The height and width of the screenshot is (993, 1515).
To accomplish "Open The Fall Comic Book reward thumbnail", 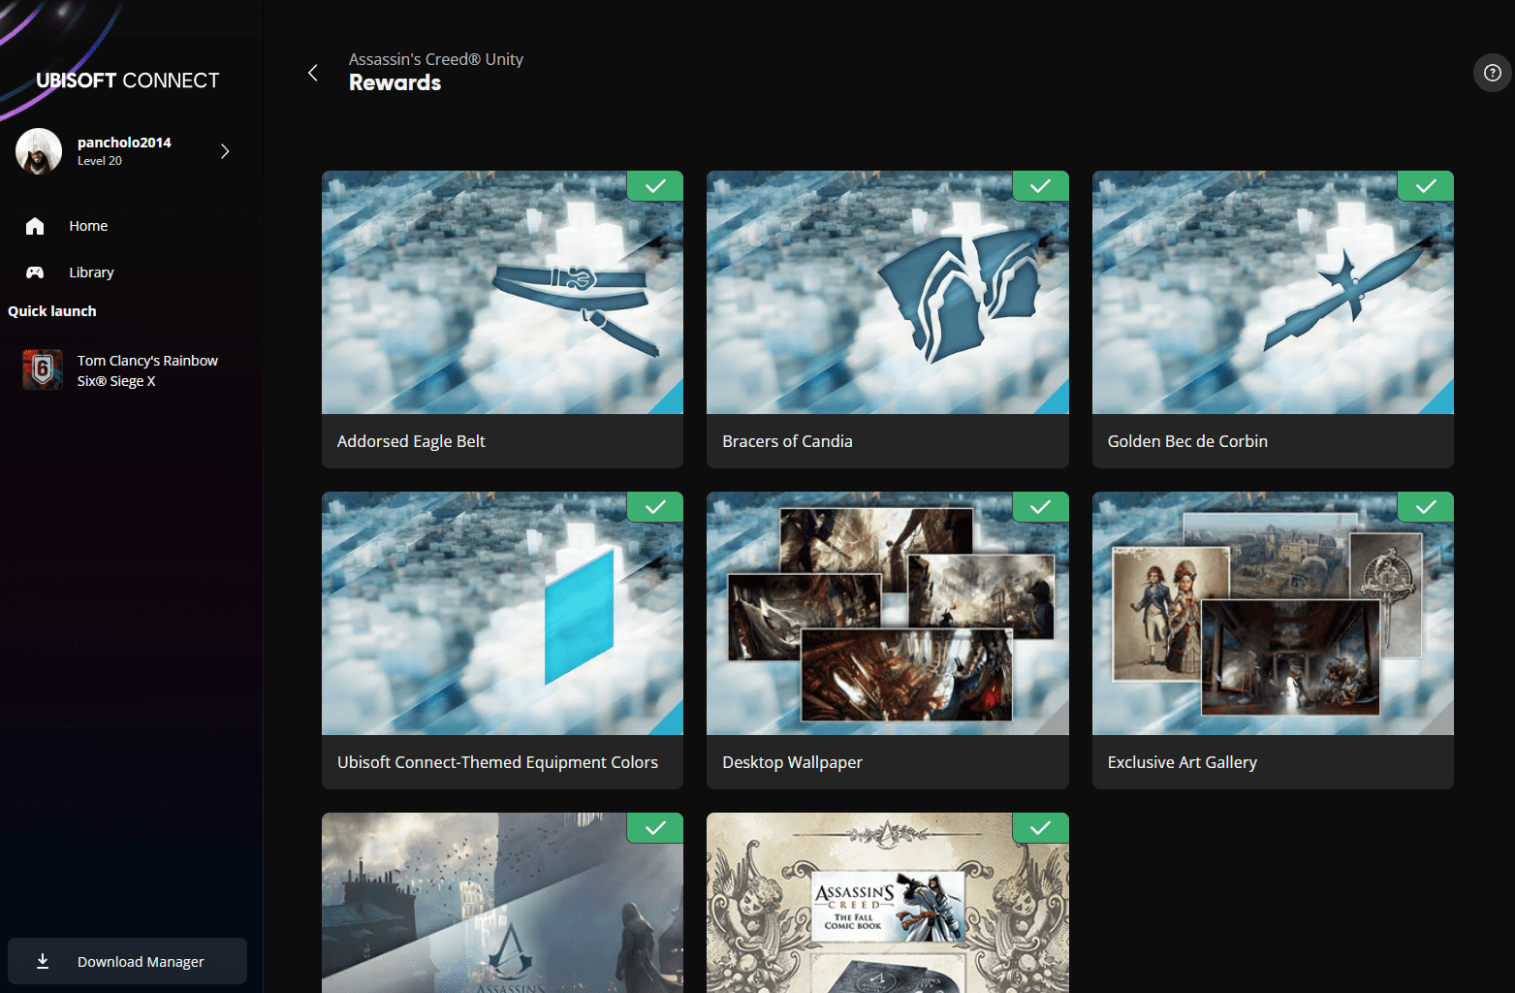I will tap(887, 907).
